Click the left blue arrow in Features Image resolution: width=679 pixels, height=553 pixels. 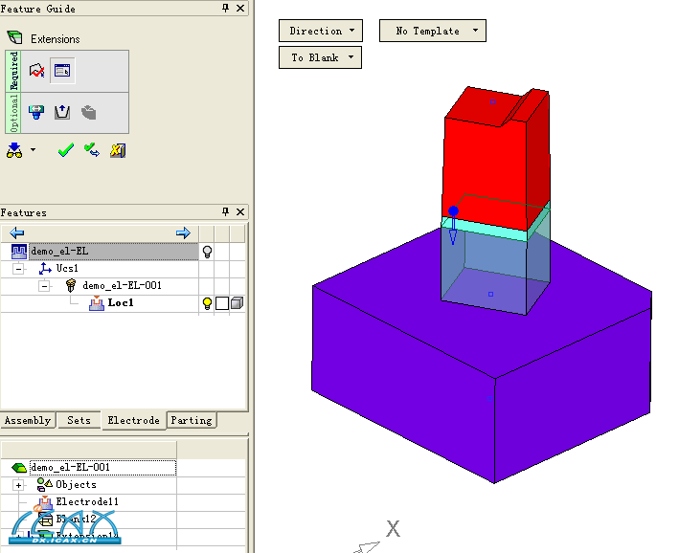(17, 232)
